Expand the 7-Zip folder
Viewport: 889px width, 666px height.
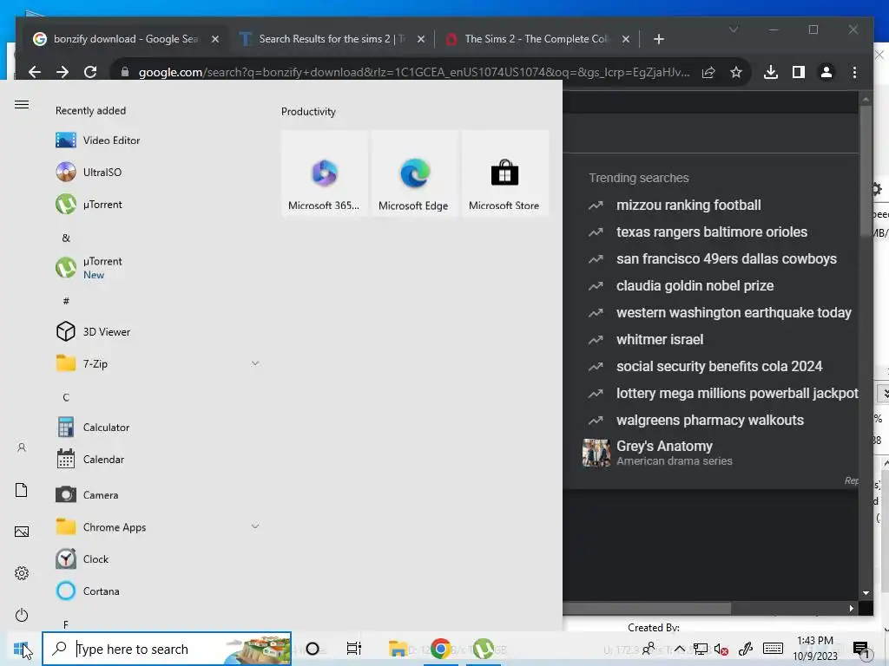coord(255,363)
